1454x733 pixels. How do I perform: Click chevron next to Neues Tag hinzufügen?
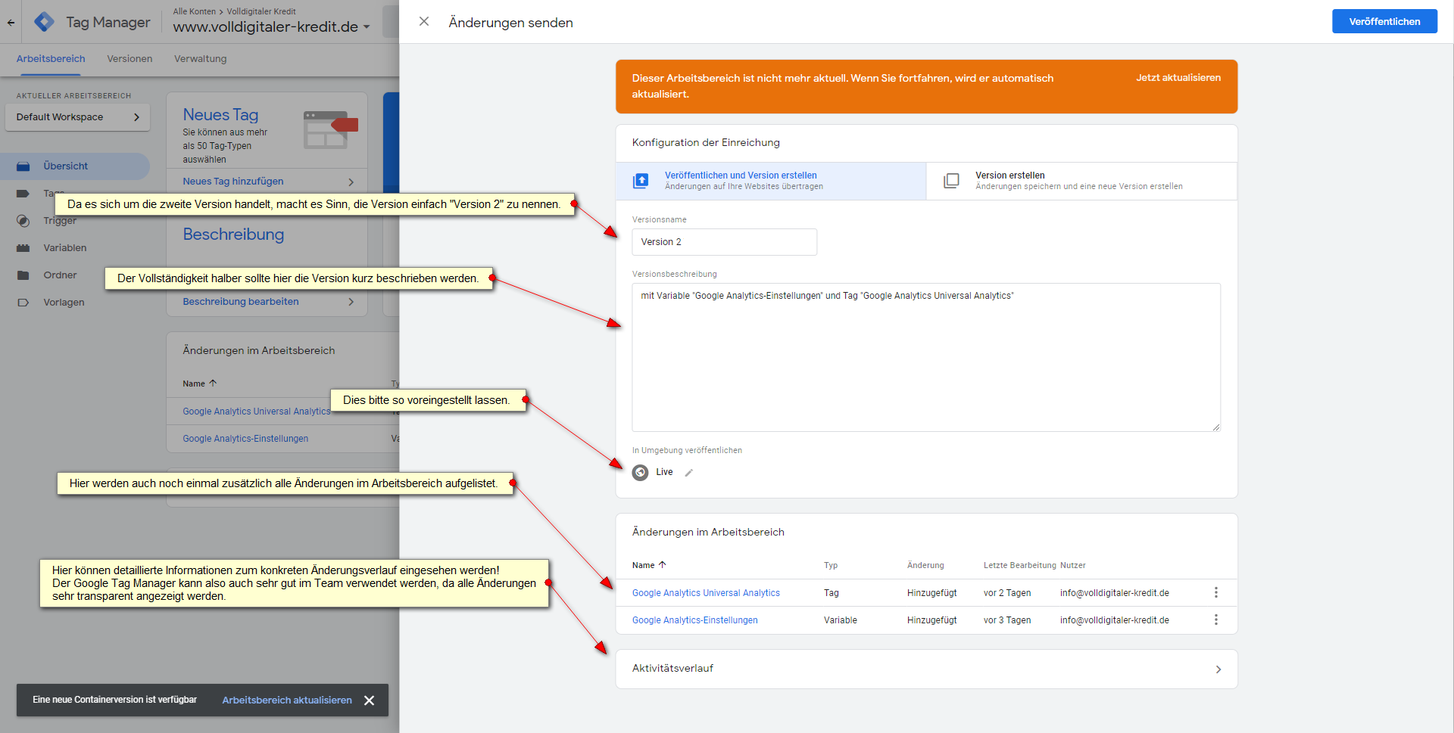[351, 182]
